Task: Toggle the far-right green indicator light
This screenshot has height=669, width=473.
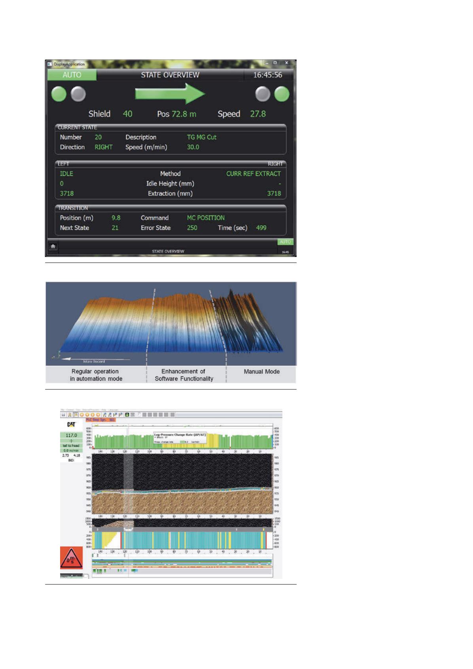Action: [282, 94]
